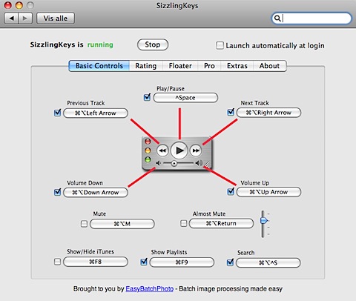Click the Almost Mute Return shortcut field
356x301 pixels.
point(221,223)
